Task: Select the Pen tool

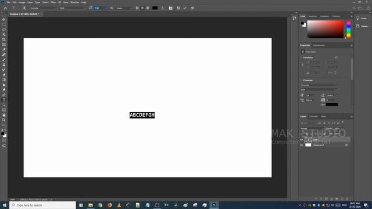Action: point(4,95)
